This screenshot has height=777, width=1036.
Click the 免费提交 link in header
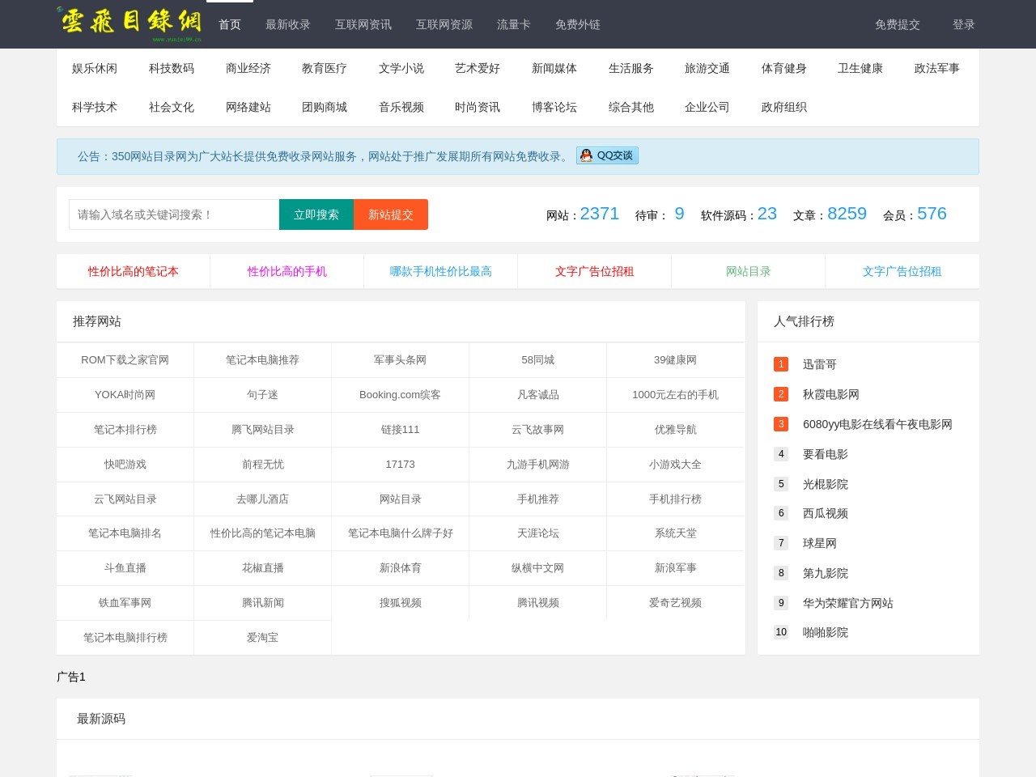coord(897,24)
